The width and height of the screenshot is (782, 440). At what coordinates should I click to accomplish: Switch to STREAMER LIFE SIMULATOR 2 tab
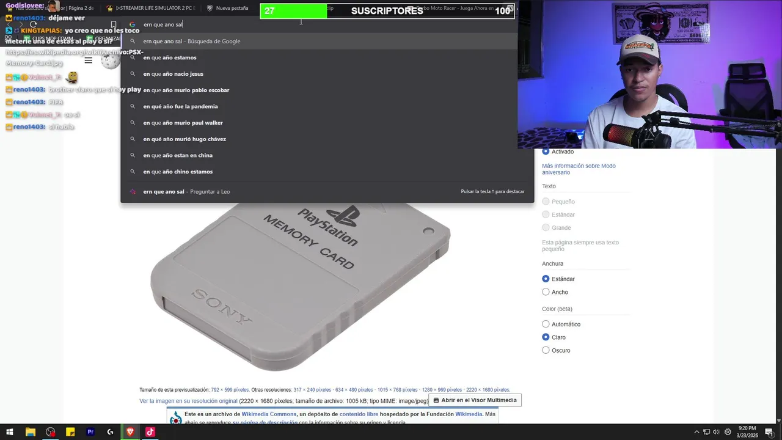(150, 8)
